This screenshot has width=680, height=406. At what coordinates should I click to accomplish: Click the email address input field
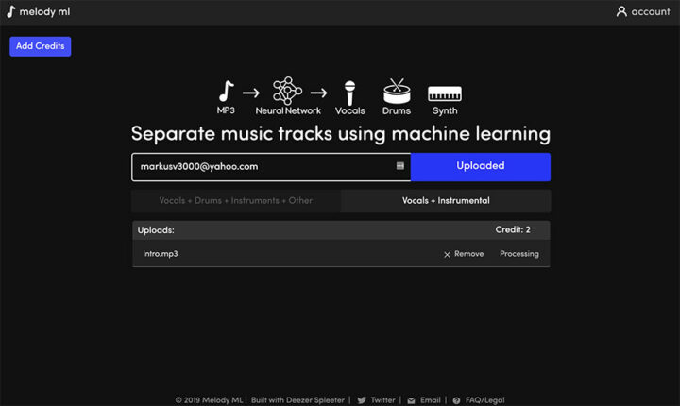[264, 166]
